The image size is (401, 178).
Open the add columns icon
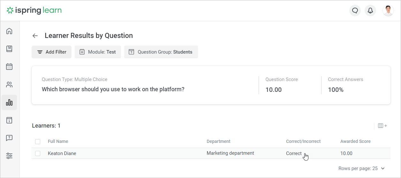[x=382, y=126]
